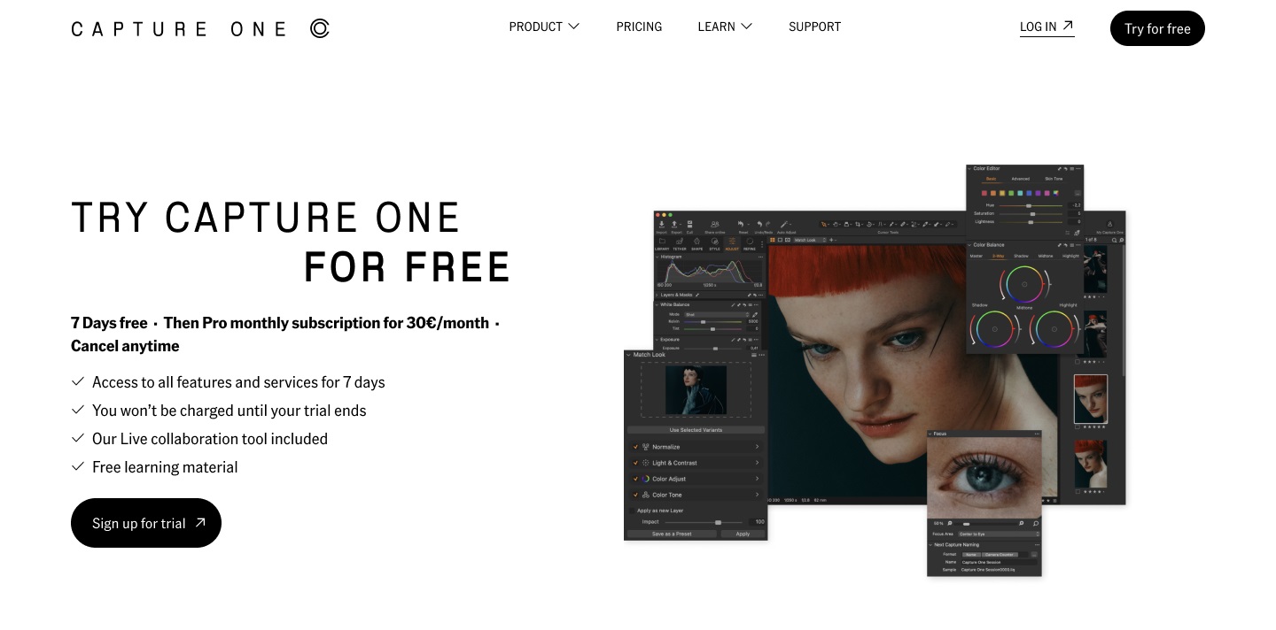Viewport: 1276px width, 630px height.
Task: Click the Export icon in the toolbar
Action: point(675,225)
